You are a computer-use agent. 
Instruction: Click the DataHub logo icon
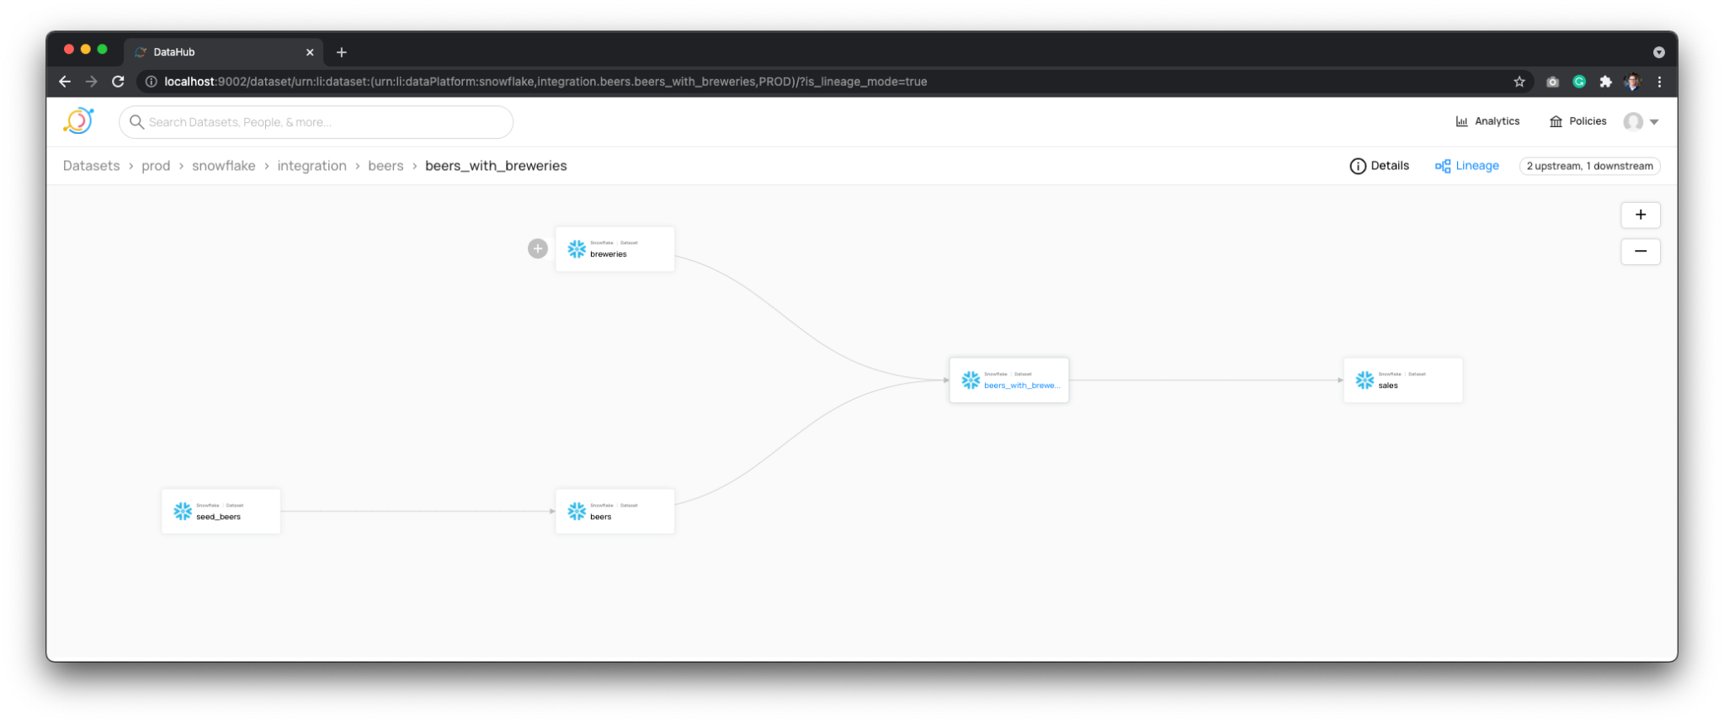(78, 121)
